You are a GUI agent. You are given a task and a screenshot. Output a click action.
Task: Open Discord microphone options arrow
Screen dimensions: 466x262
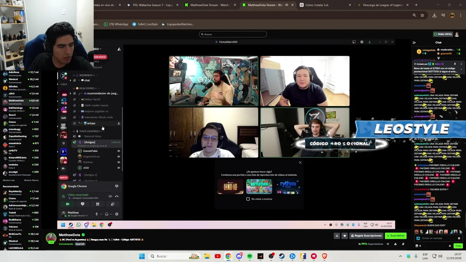[100, 214]
